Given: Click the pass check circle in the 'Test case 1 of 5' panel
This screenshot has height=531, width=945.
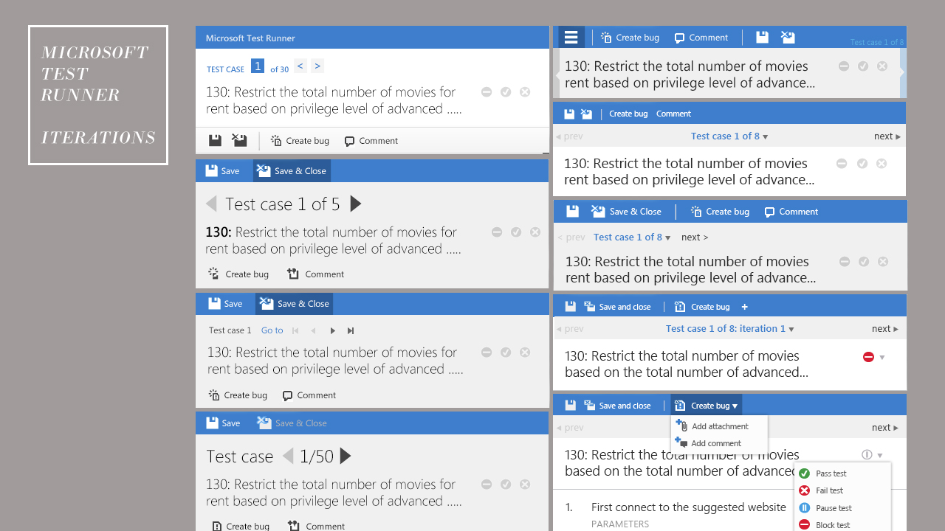Looking at the screenshot, I should point(516,232).
